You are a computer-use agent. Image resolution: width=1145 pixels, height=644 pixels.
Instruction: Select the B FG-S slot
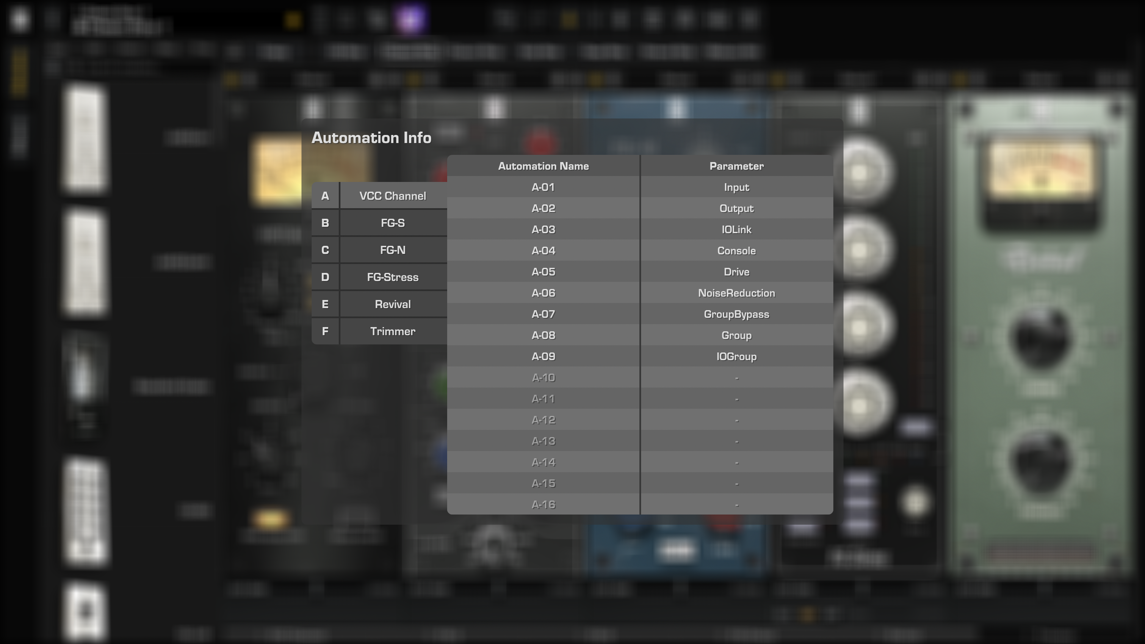tap(379, 223)
